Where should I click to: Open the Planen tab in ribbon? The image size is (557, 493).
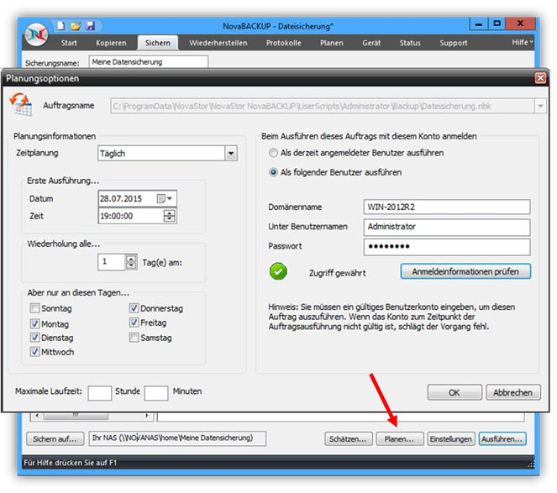click(332, 43)
